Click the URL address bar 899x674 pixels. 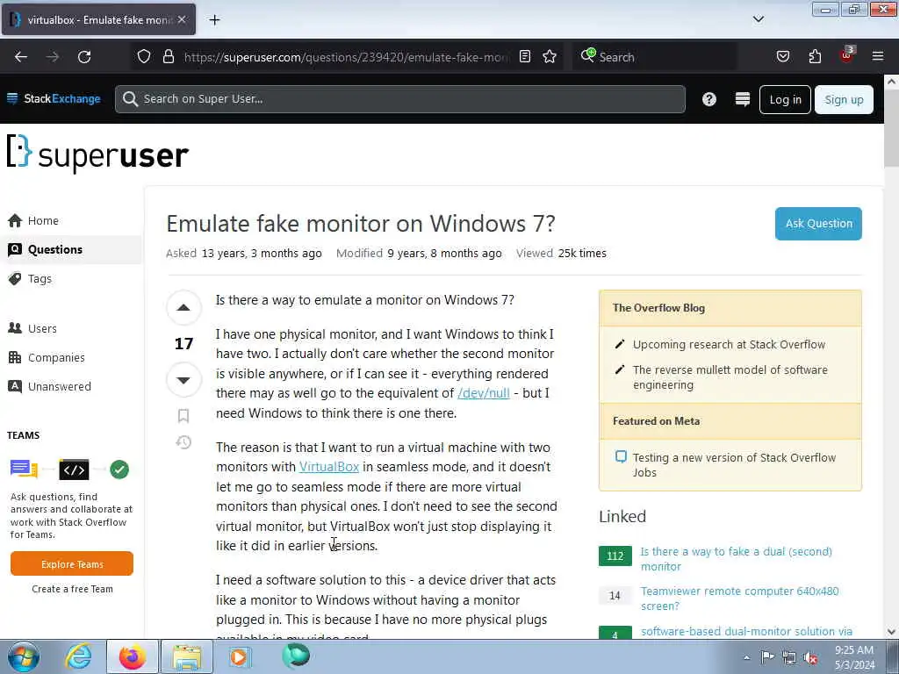[x=346, y=57]
